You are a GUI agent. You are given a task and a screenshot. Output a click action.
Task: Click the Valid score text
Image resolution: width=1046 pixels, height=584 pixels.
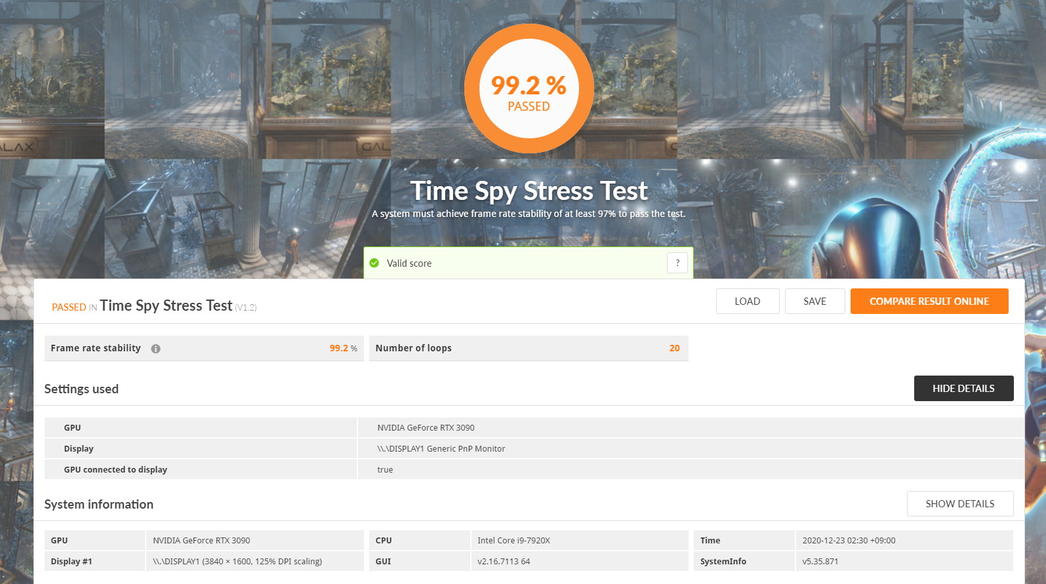pyautogui.click(x=409, y=263)
